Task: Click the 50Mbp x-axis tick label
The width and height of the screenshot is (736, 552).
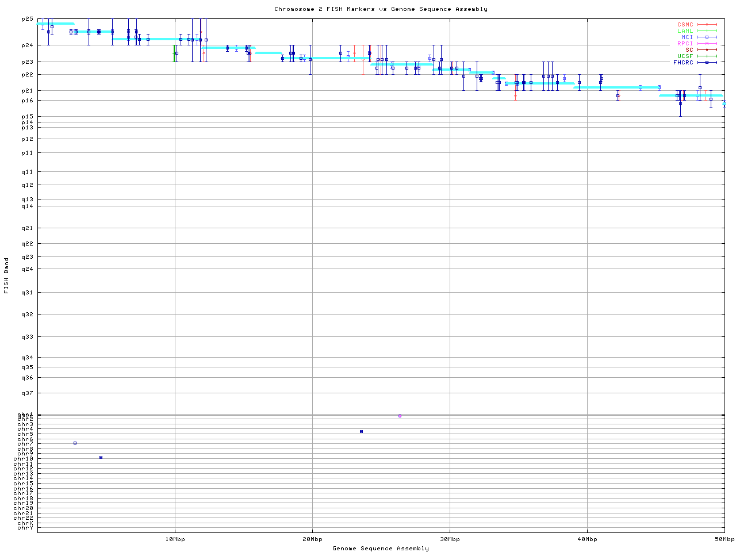Action: [724, 539]
